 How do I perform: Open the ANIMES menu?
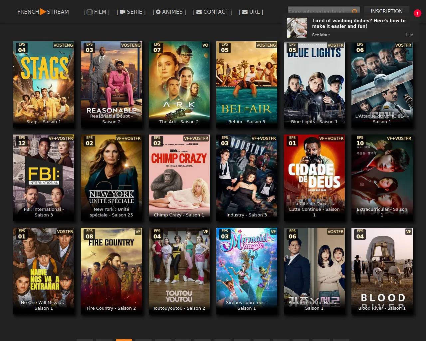169,12
